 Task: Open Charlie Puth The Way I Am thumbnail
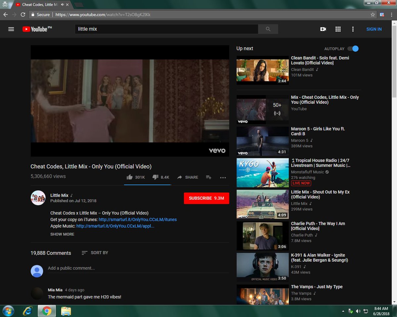point(263,236)
